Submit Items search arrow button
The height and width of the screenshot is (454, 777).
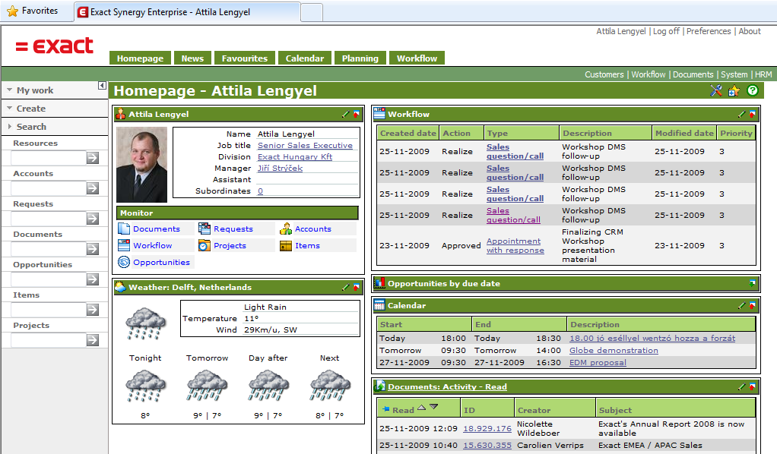click(x=93, y=310)
